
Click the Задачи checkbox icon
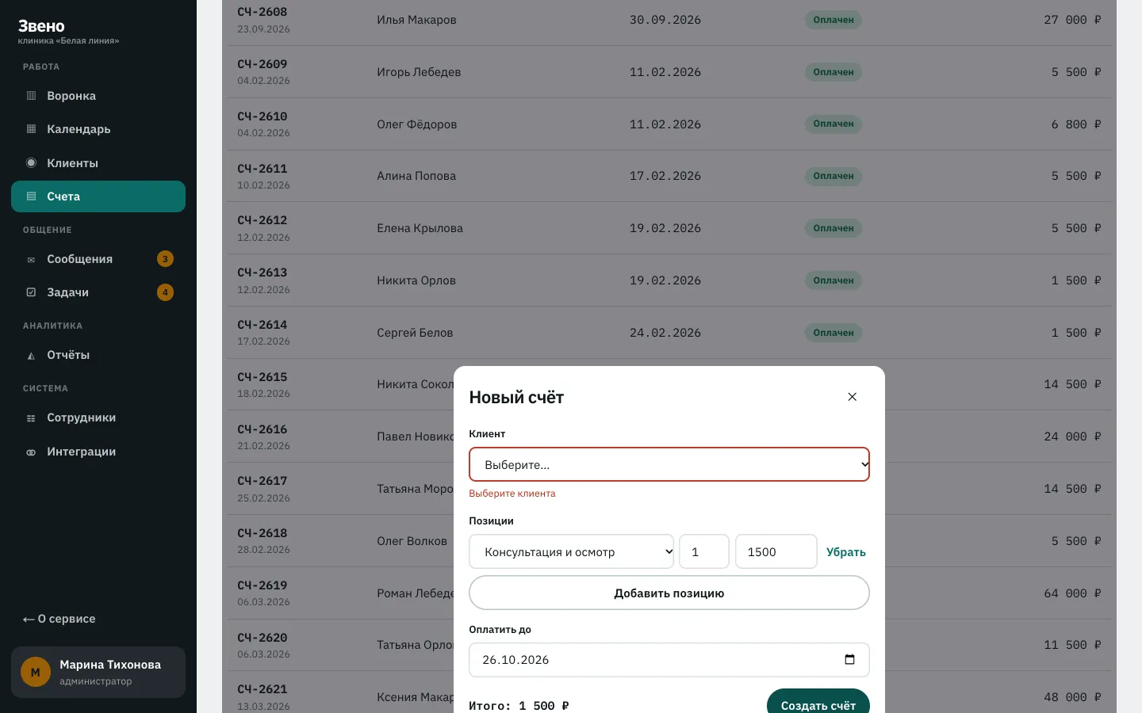31,292
